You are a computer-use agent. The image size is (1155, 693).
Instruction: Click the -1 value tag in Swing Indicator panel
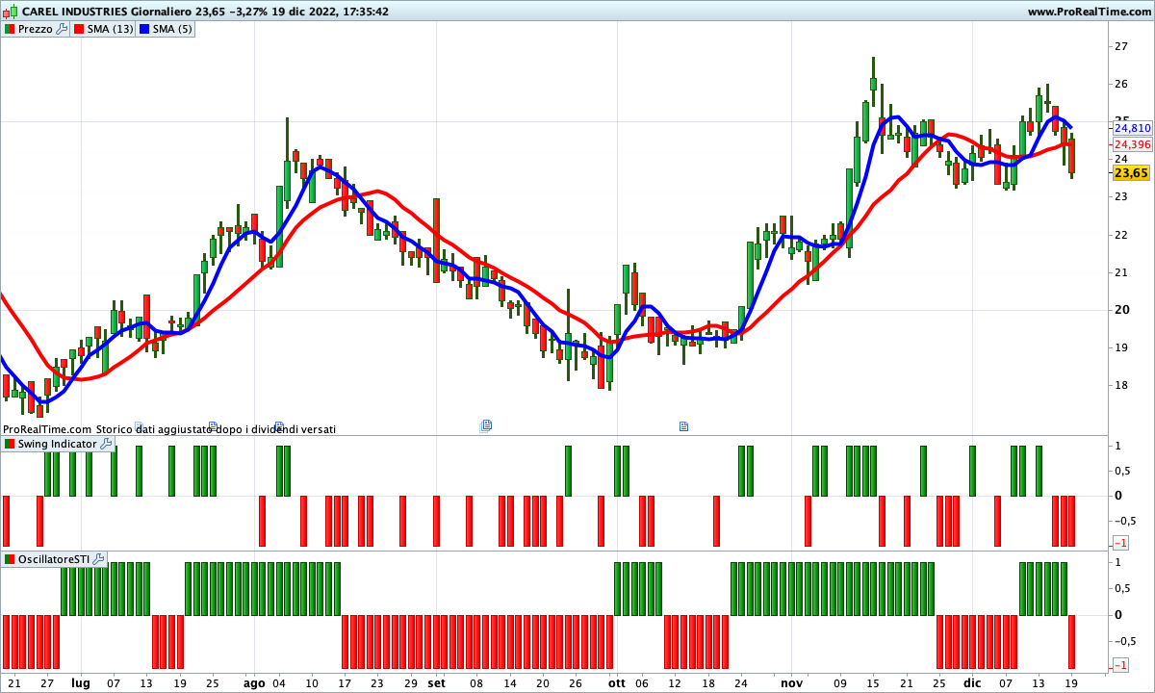(1119, 544)
